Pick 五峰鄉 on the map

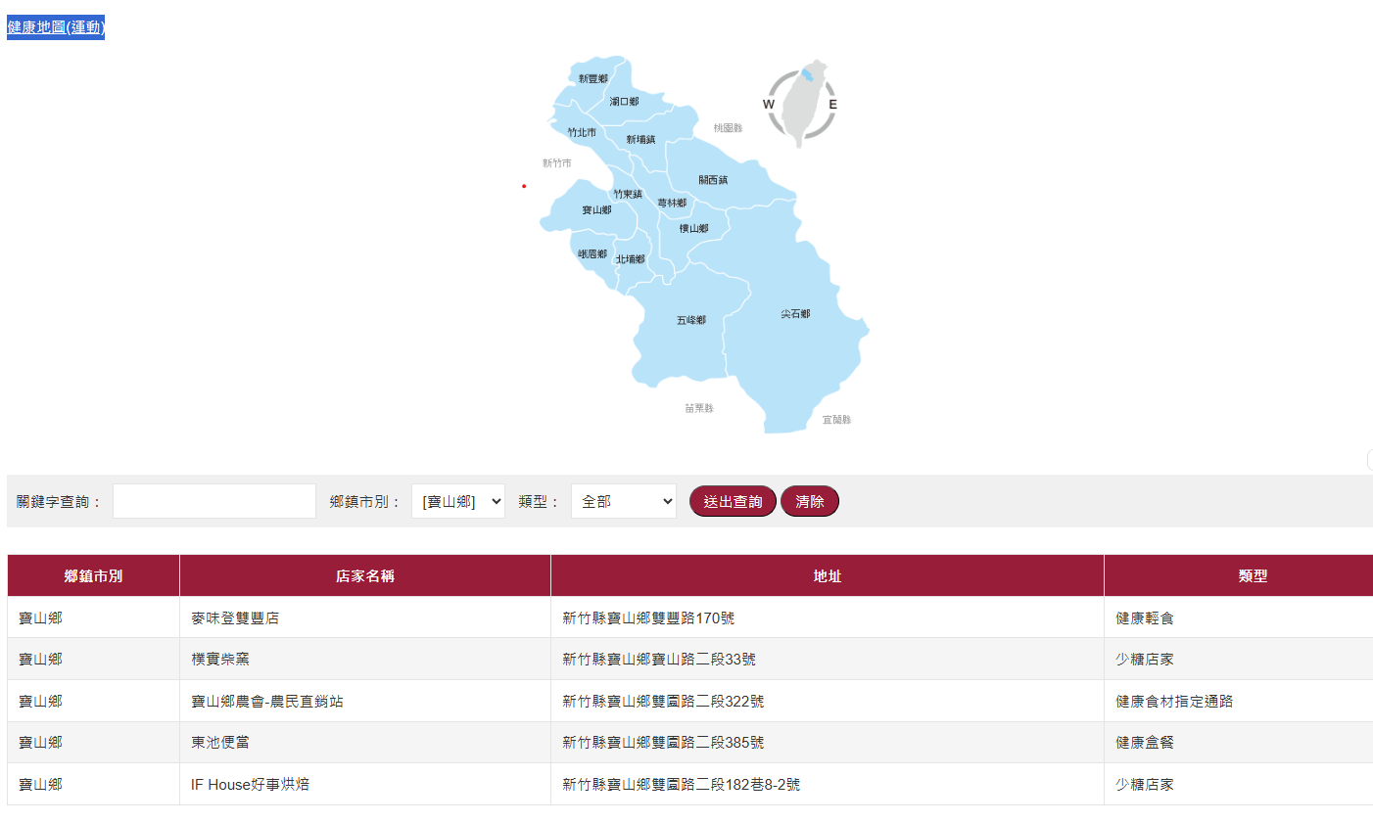tap(690, 320)
